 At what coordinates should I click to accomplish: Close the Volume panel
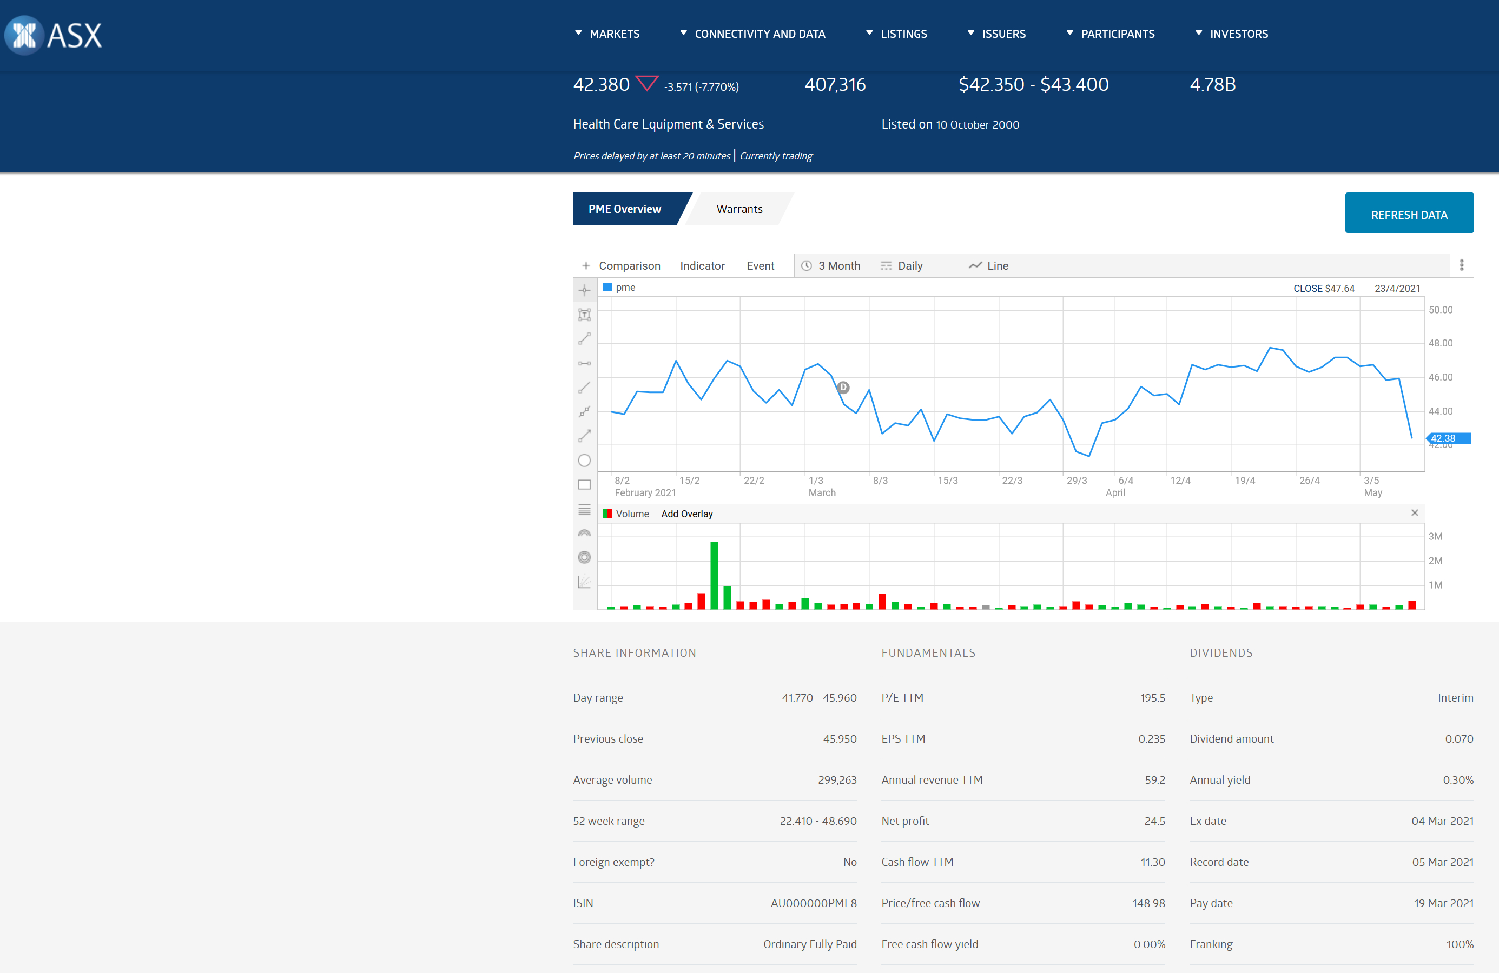pyautogui.click(x=1415, y=513)
